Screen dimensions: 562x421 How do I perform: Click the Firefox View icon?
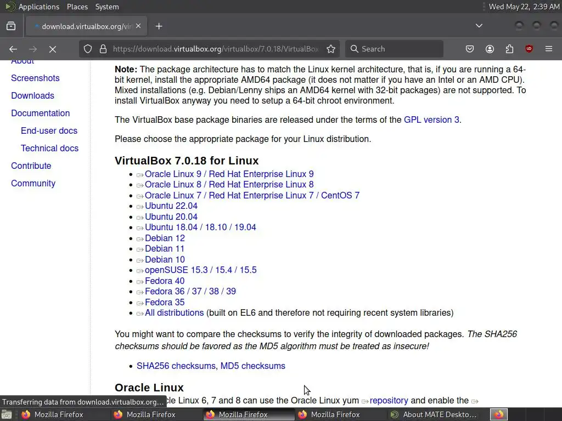[11, 26]
